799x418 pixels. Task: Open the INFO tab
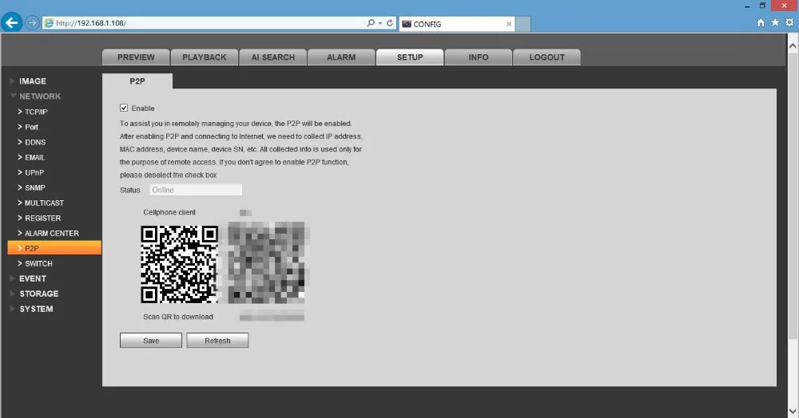click(x=479, y=57)
